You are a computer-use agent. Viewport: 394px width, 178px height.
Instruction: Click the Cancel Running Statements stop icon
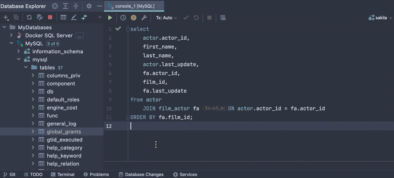point(209,18)
